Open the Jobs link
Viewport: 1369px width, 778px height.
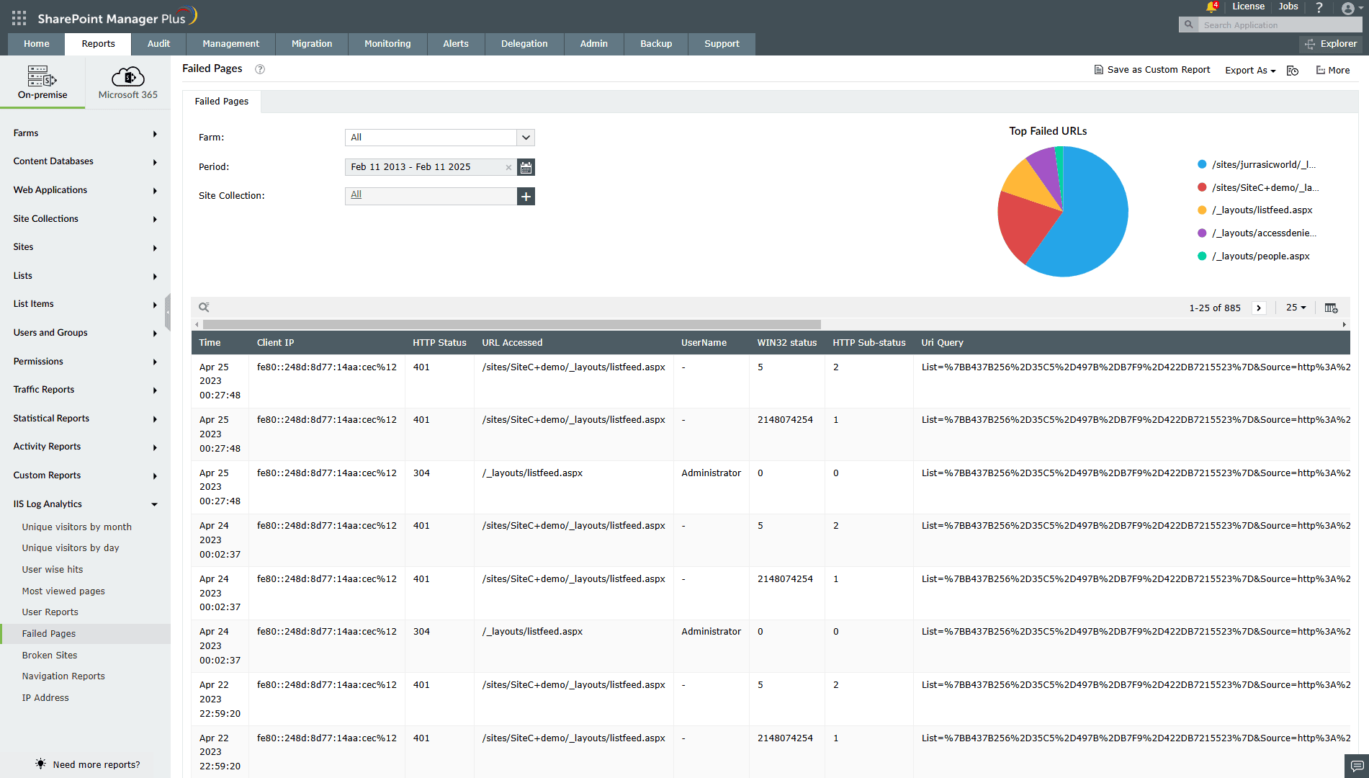click(1288, 6)
